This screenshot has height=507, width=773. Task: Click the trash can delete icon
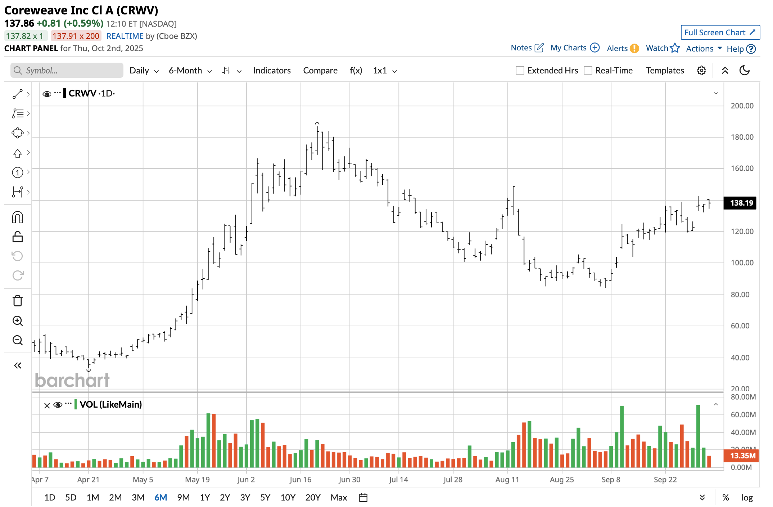click(17, 301)
